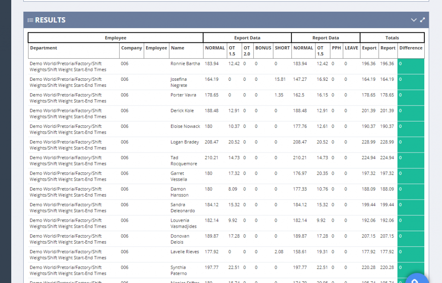442x283 pixels.
Task: Collapse the Results panel with the chevron
Action: (414, 20)
